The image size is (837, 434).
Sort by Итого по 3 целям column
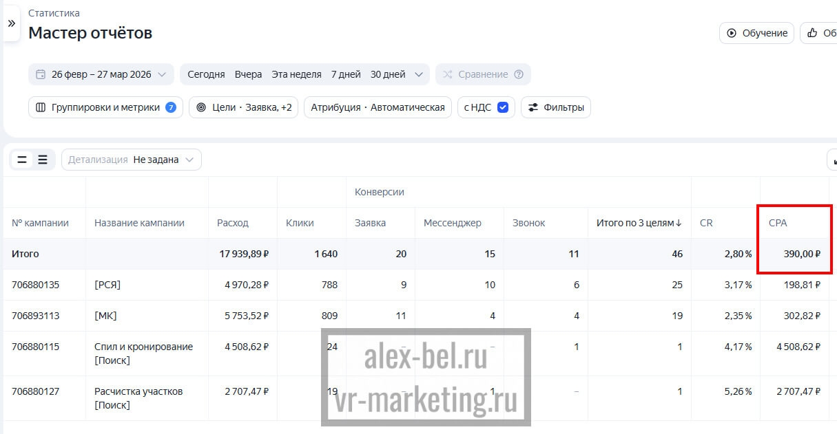point(639,223)
